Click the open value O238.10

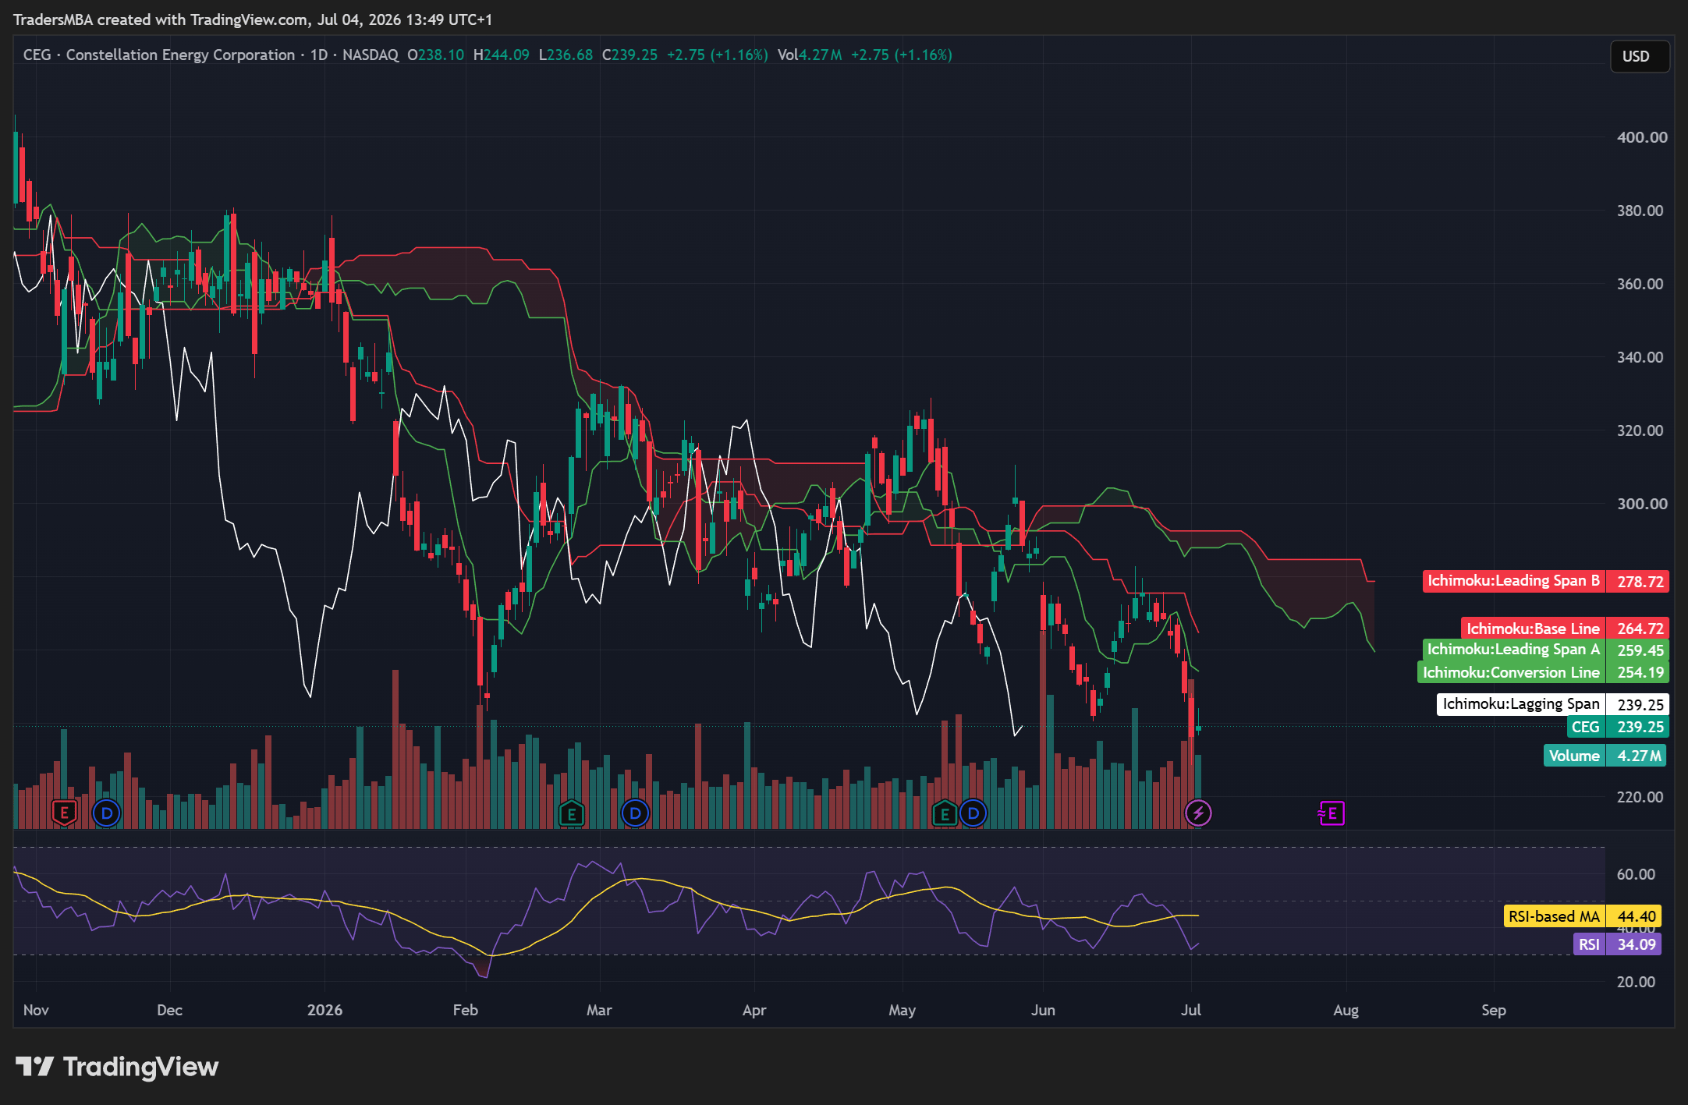coord(436,55)
